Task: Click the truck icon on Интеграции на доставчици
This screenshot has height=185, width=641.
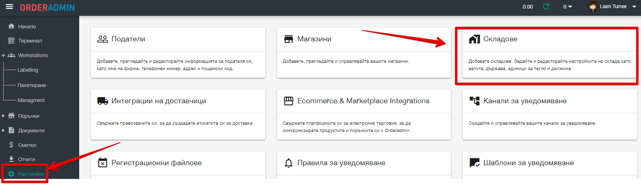Action: [x=103, y=101]
